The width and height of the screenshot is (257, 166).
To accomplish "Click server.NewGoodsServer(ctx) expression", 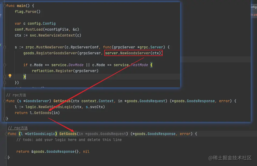I will [133, 53].
